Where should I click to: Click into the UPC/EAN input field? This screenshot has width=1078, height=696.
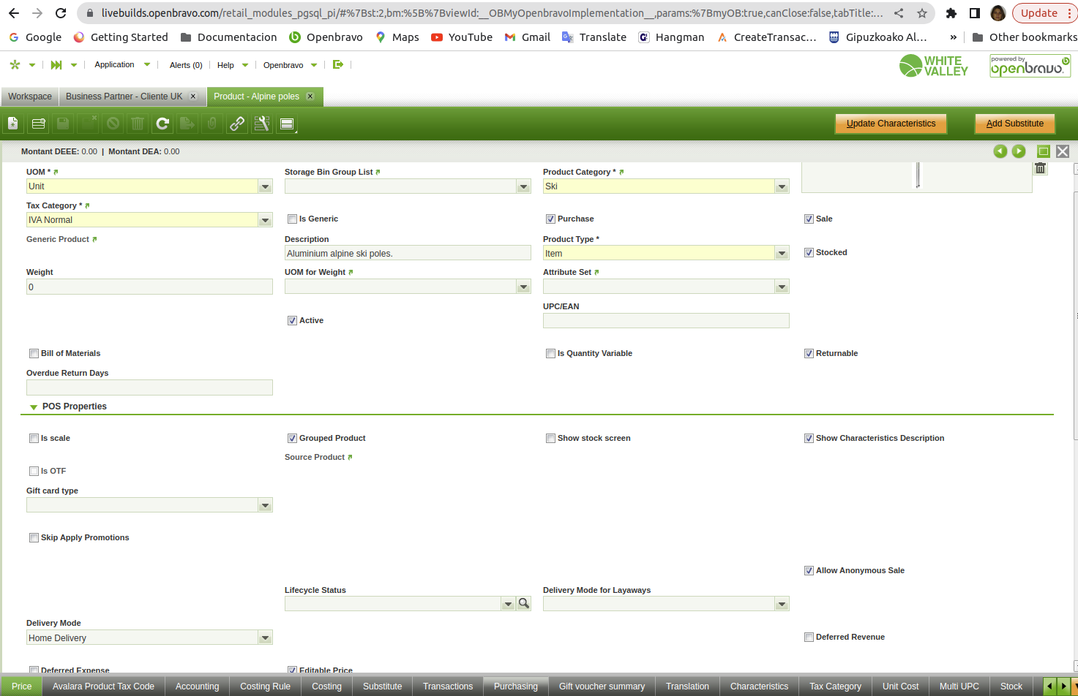pyautogui.click(x=665, y=321)
